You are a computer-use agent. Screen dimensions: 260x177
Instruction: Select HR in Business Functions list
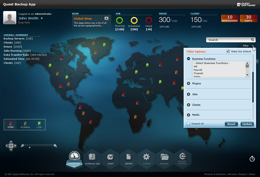pyautogui.click(x=196, y=66)
